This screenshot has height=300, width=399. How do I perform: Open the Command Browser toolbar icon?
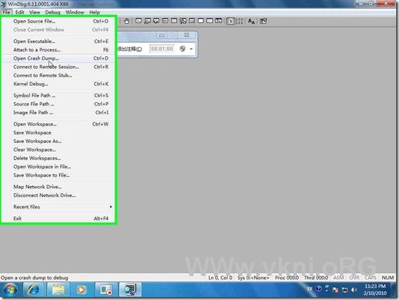click(x=219, y=21)
